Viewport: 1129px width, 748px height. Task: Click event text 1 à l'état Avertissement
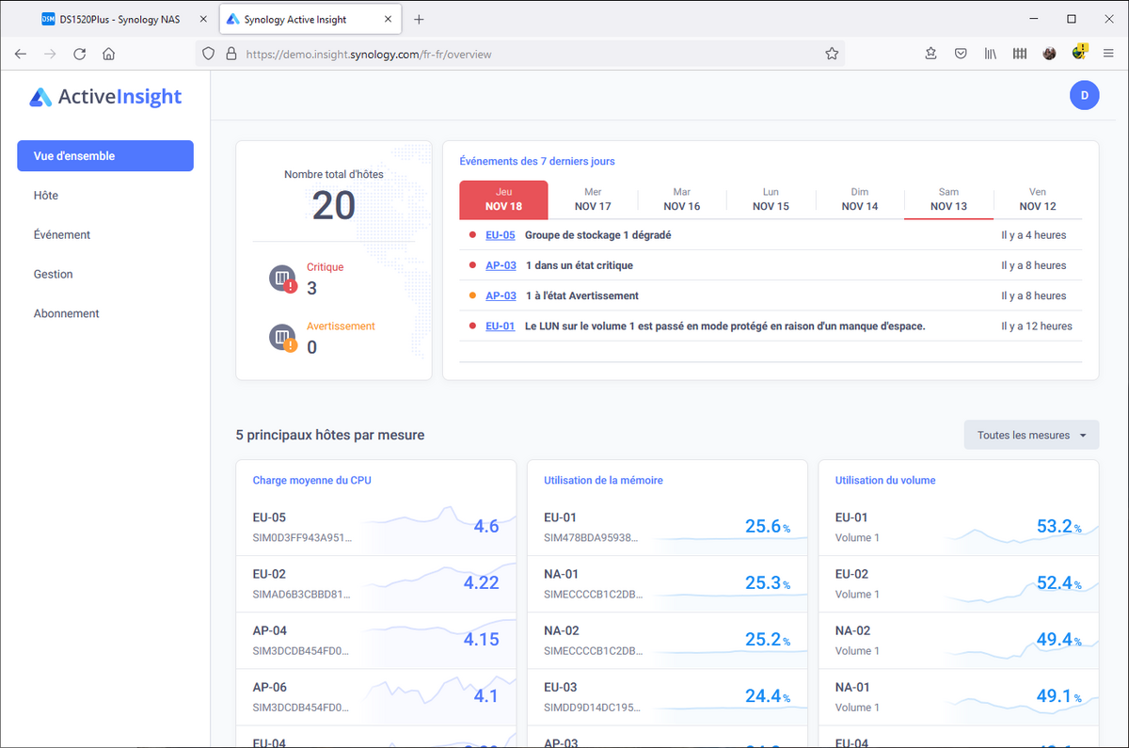582,295
